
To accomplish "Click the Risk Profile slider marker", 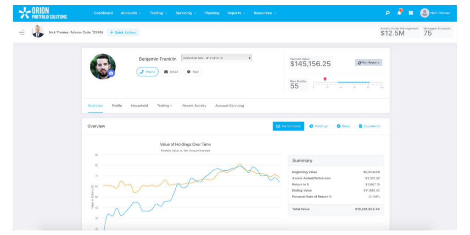I will (325, 79).
